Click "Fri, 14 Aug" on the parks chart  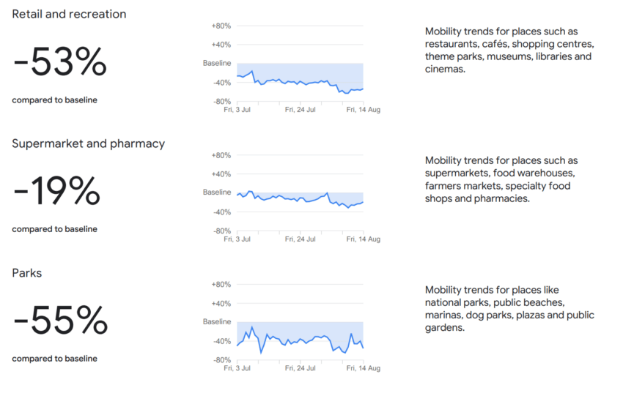coord(364,368)
